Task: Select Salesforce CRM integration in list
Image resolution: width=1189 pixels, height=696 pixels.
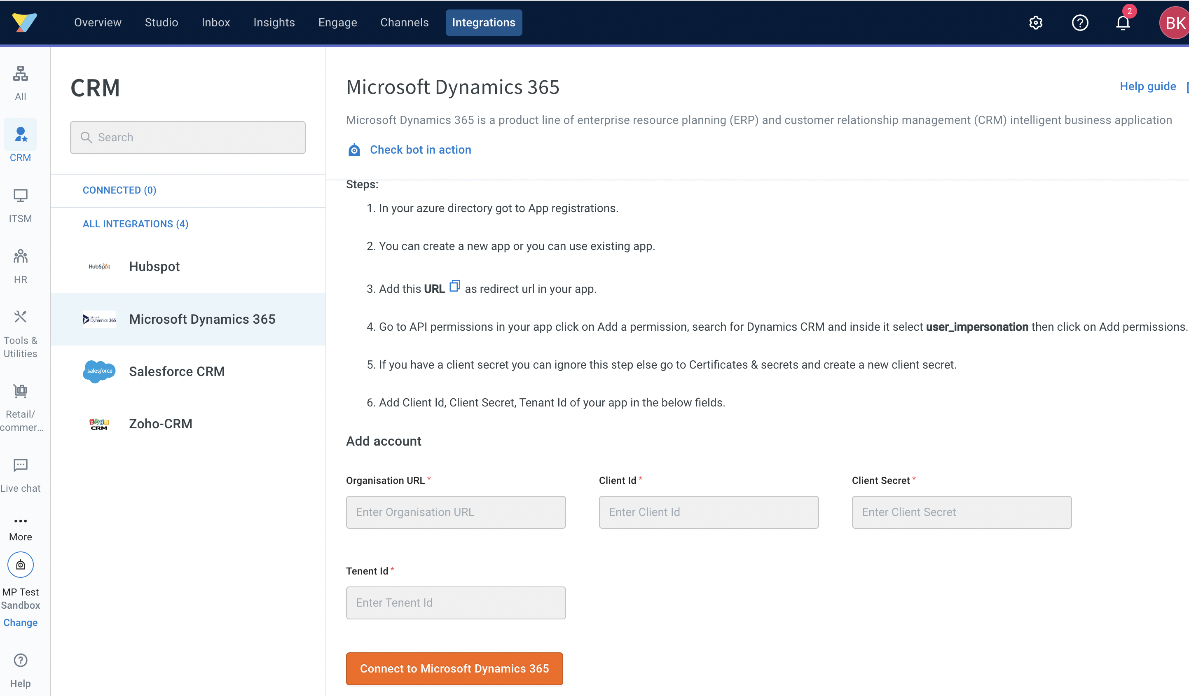Action: 188,371
